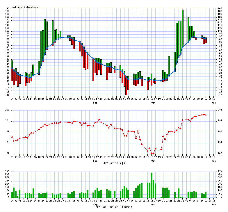
Task: Click the "SPY Volume (Millions)" axis title
Action: point(114,207)
